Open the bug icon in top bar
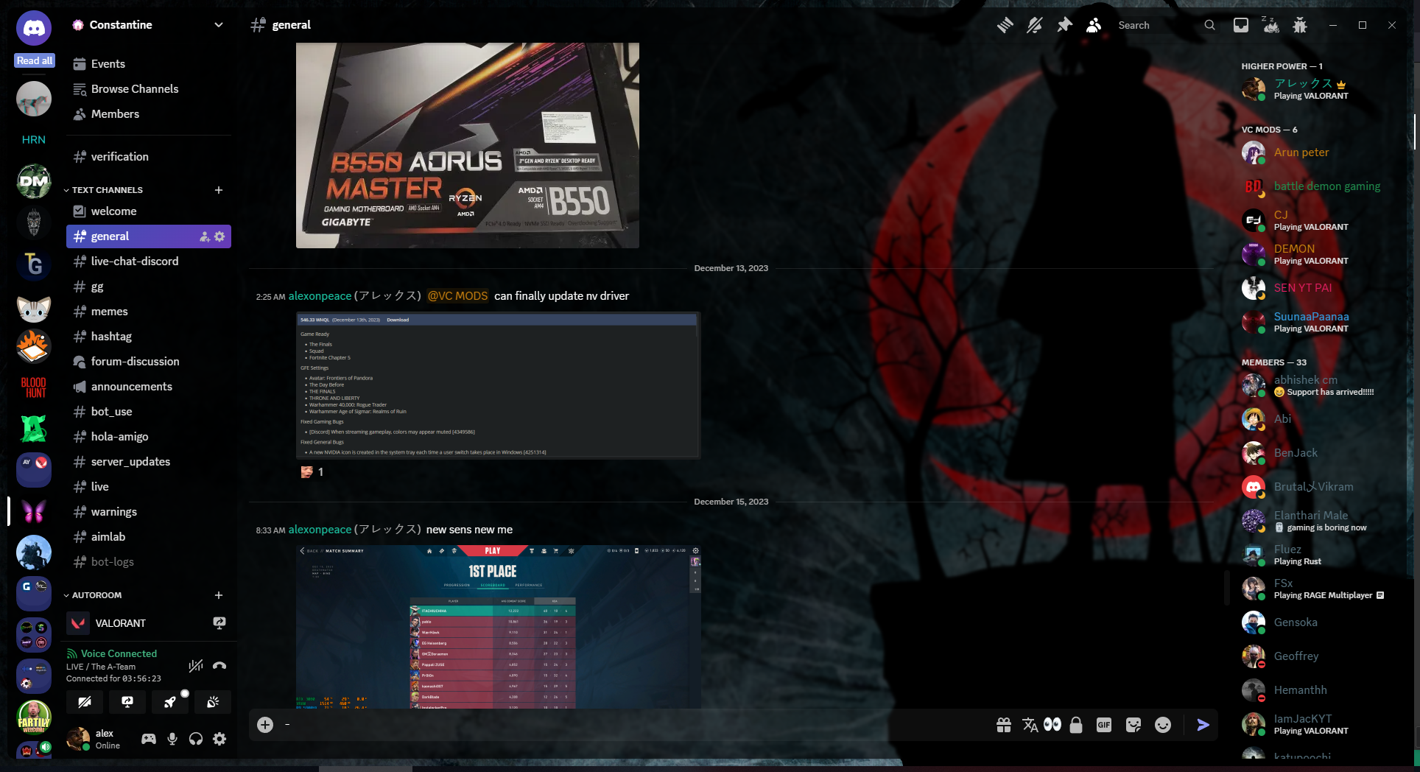The image size is (1420, 772). [x=1300, y=25]
